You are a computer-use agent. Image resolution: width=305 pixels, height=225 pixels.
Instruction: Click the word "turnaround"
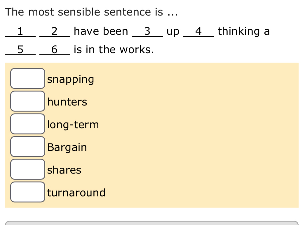tap(76, 192)
